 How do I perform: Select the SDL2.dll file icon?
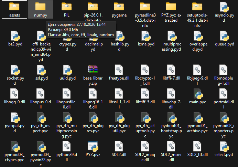[119, 146]
